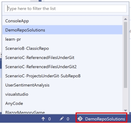Click the filter list search field
Image resolution: width=131 pixels, height=123 pixels.
point(65,9)
